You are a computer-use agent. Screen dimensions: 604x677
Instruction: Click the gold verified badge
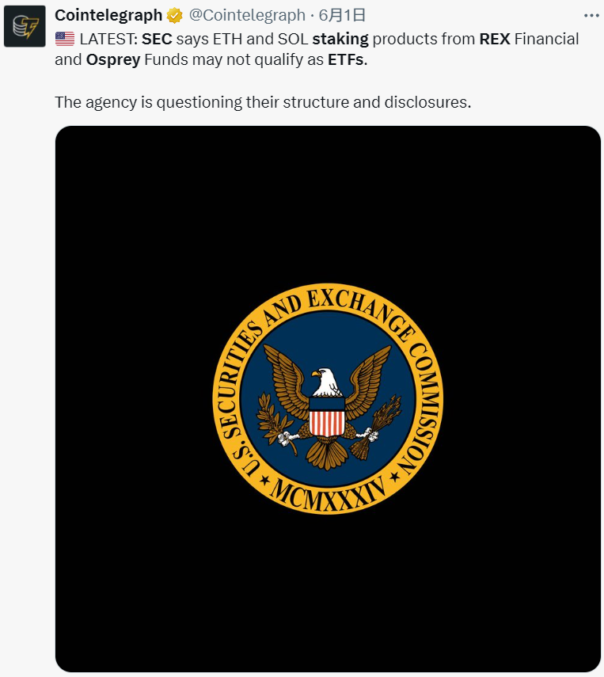pyautogui.click(x=174, y=15)
